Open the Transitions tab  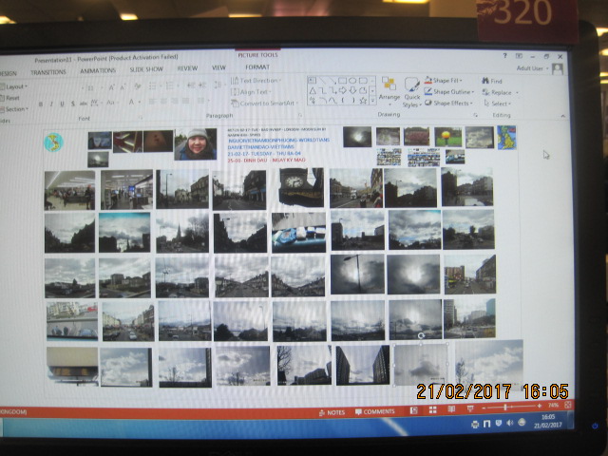(x=48, y=72)
